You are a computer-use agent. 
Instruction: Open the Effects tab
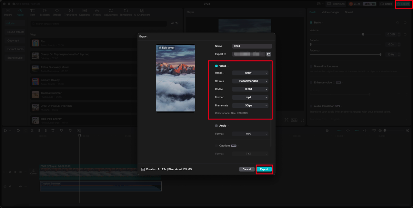[x=57, y=13]
